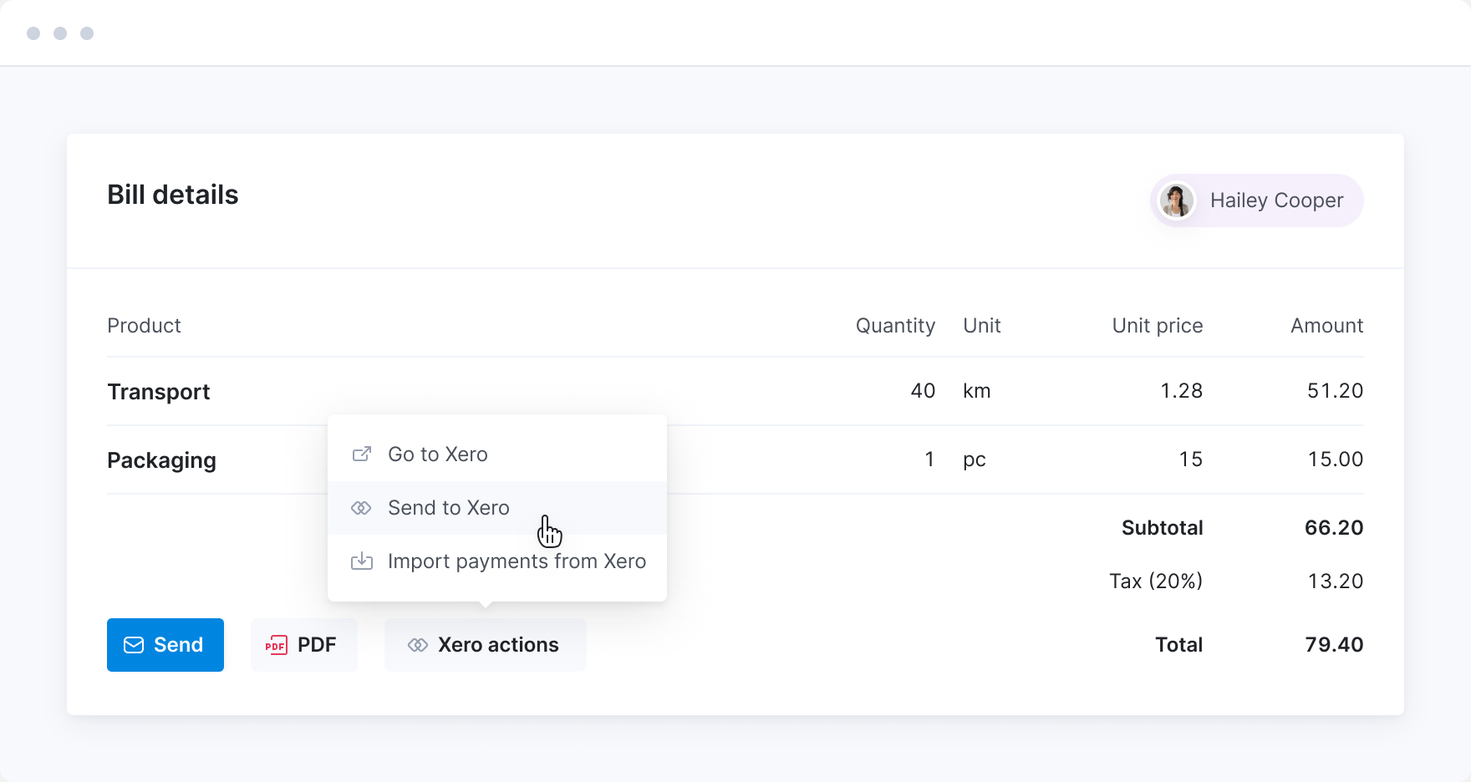Screen dimensions: 1471x782
Task: Click the chain link icon beside Send to Xero
Action: [361, 508]
